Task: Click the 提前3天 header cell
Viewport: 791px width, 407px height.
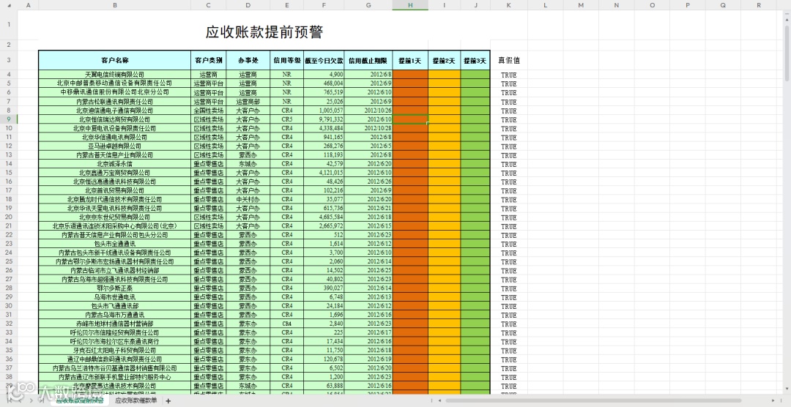Action: [475, 61]
